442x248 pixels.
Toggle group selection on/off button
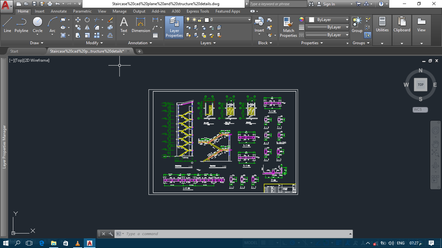(368, 35)
